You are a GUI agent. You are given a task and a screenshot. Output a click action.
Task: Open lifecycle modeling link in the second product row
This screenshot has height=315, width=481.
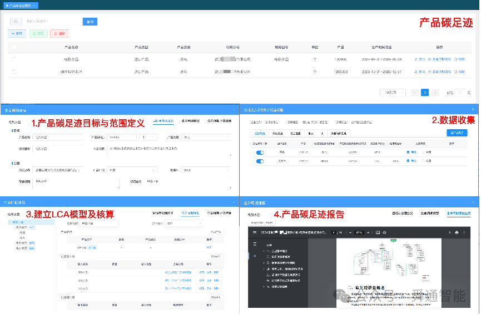coord(440,72)
